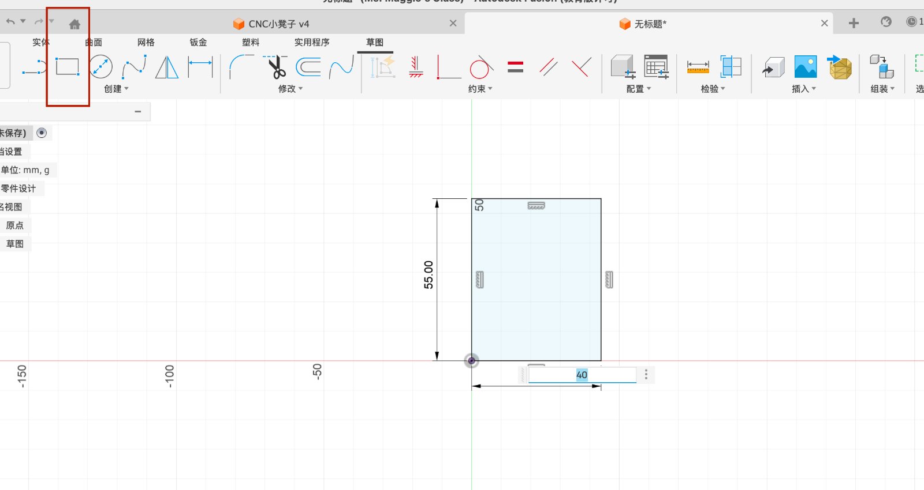This screenshot has height=490, width=924.
Task: Click the Configure model box icon
Action: pos(623,67)
